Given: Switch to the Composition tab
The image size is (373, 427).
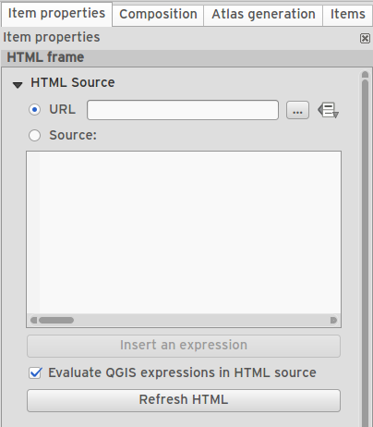Looking at the screenshot, I should click(158, 14).
